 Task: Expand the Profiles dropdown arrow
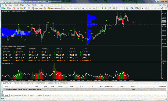(10, 8)
